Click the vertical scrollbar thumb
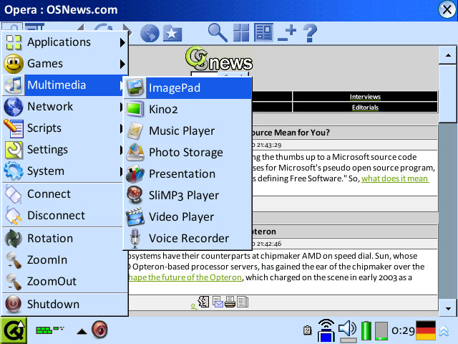458x344 pixels. tap(448, 93)
